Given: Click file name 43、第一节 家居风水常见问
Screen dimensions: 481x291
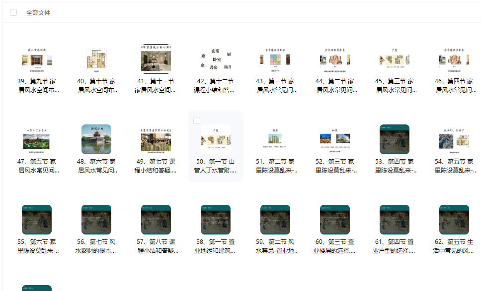Looking at the screenshot, I should 275,85.
